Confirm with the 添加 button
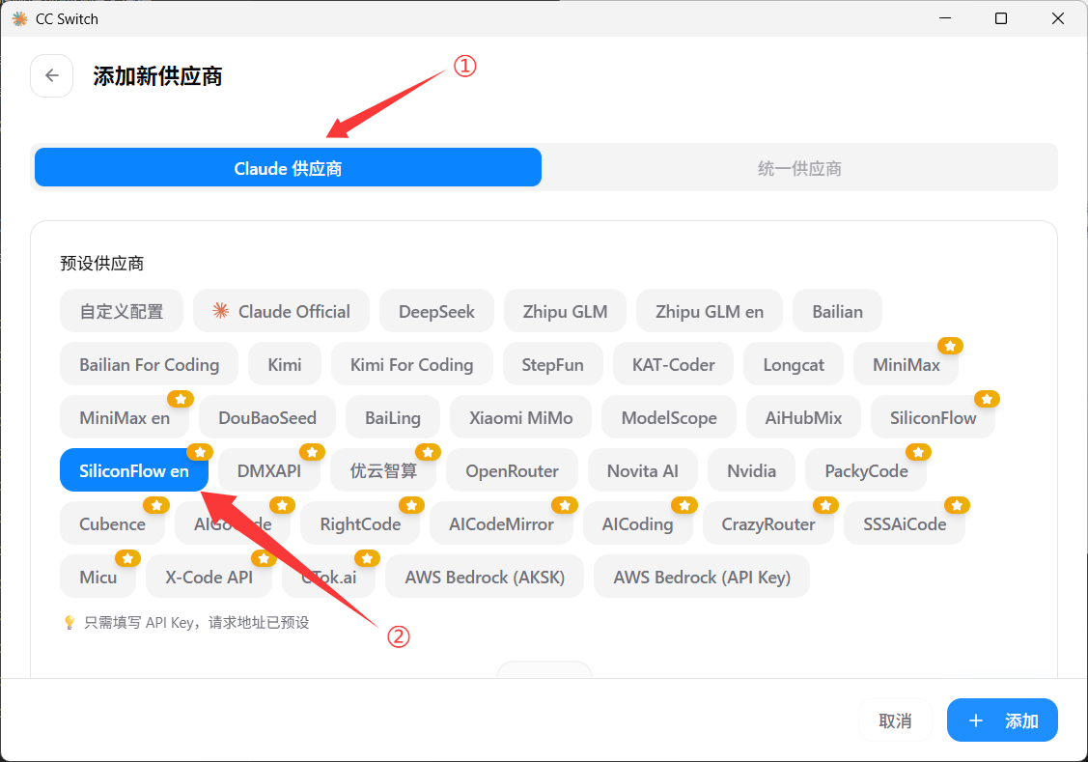Viewport: 1088px width, 762px height. (1002, 721)
